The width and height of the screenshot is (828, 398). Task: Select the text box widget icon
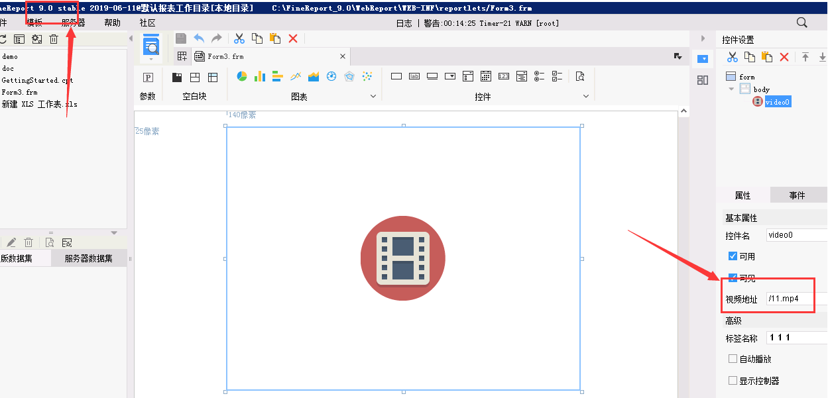pos(396,76)
